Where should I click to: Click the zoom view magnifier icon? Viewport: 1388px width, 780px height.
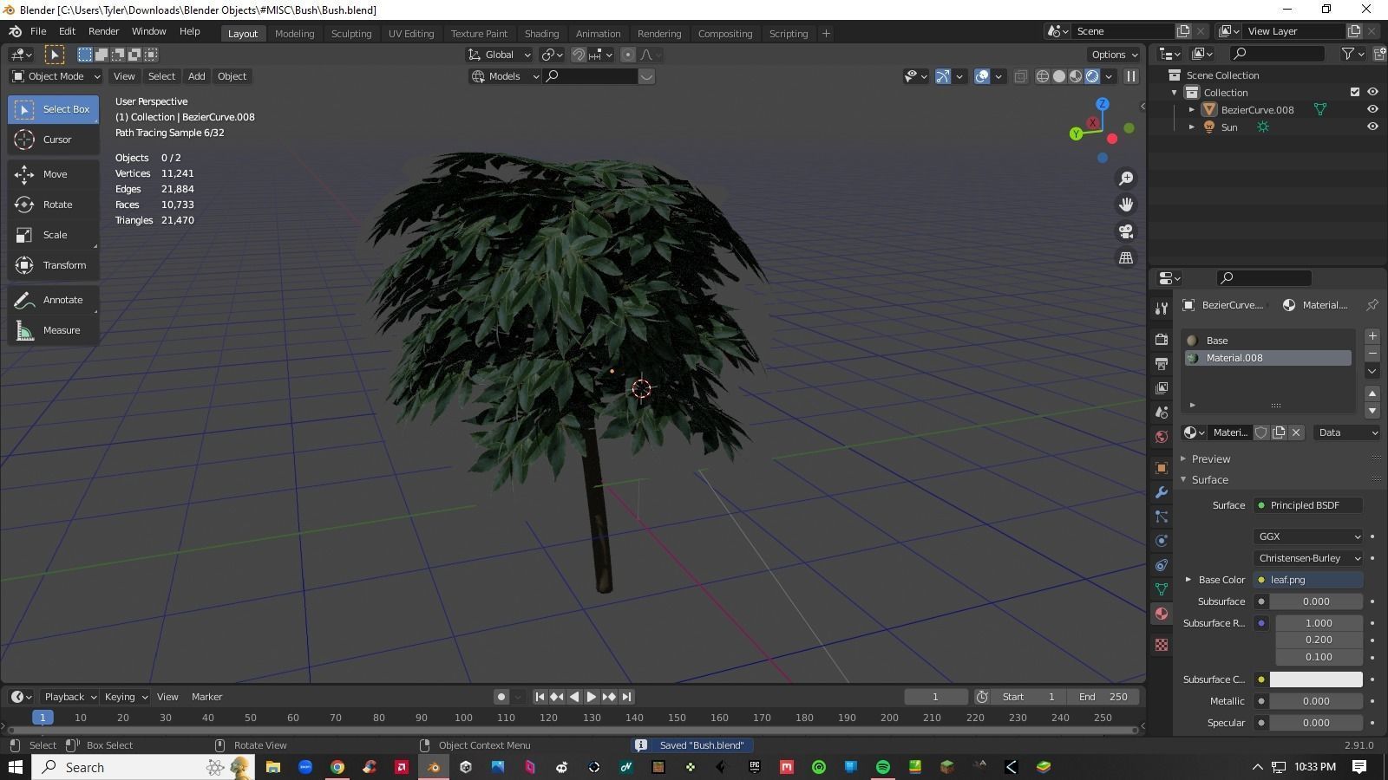[x=1126, y=178]
